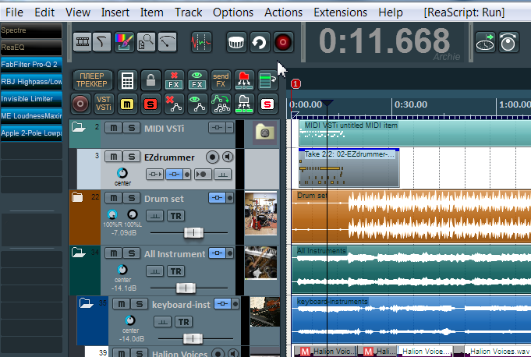Image resolution: width=531 pixels, height=357 pixels.
Task: Click the yellow M mute-all icon
Action: point(127,104)
